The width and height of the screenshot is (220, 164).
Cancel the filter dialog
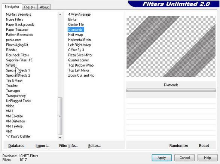184,158
